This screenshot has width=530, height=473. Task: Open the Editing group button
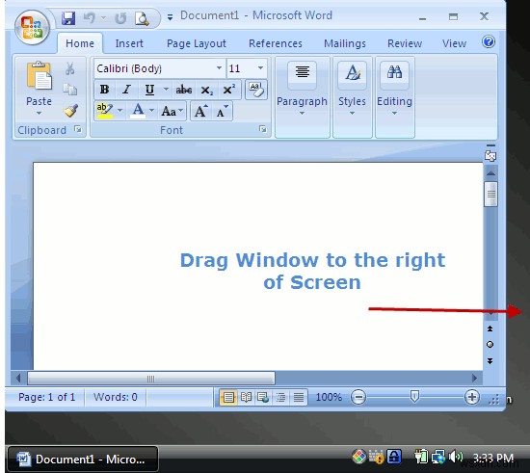click(x=394, y=97)
